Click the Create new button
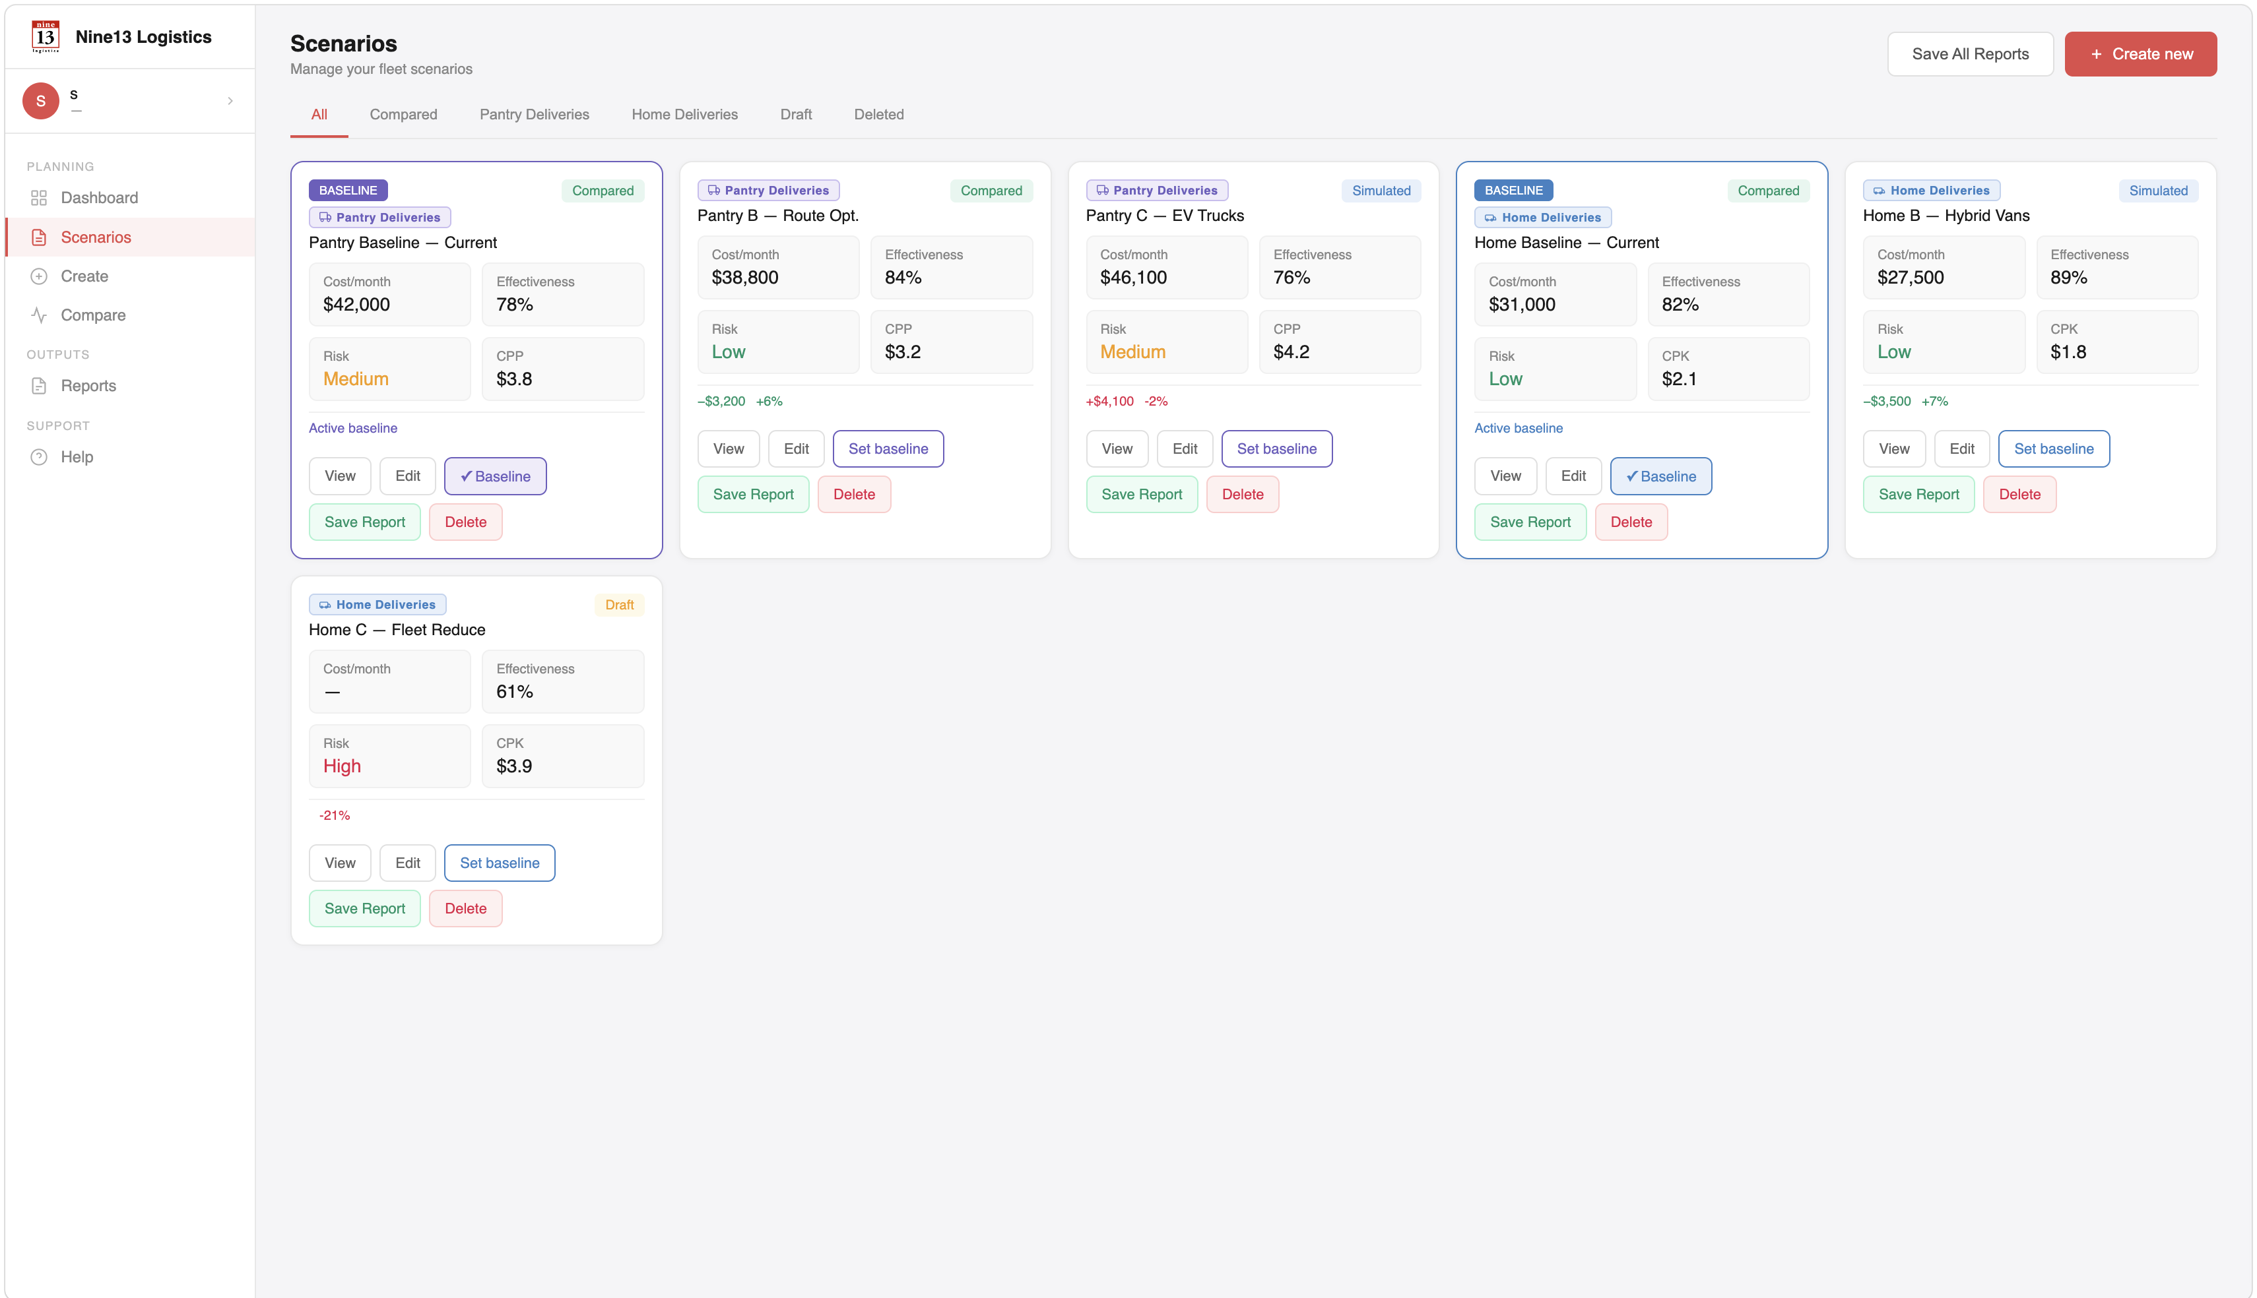 click(x=2140, y=54)
